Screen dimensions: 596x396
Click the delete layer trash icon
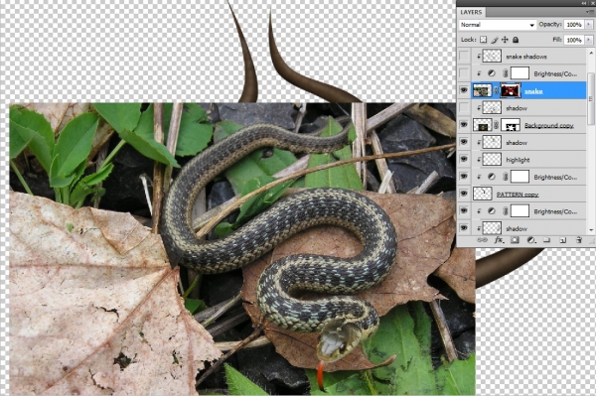[579, 240]
